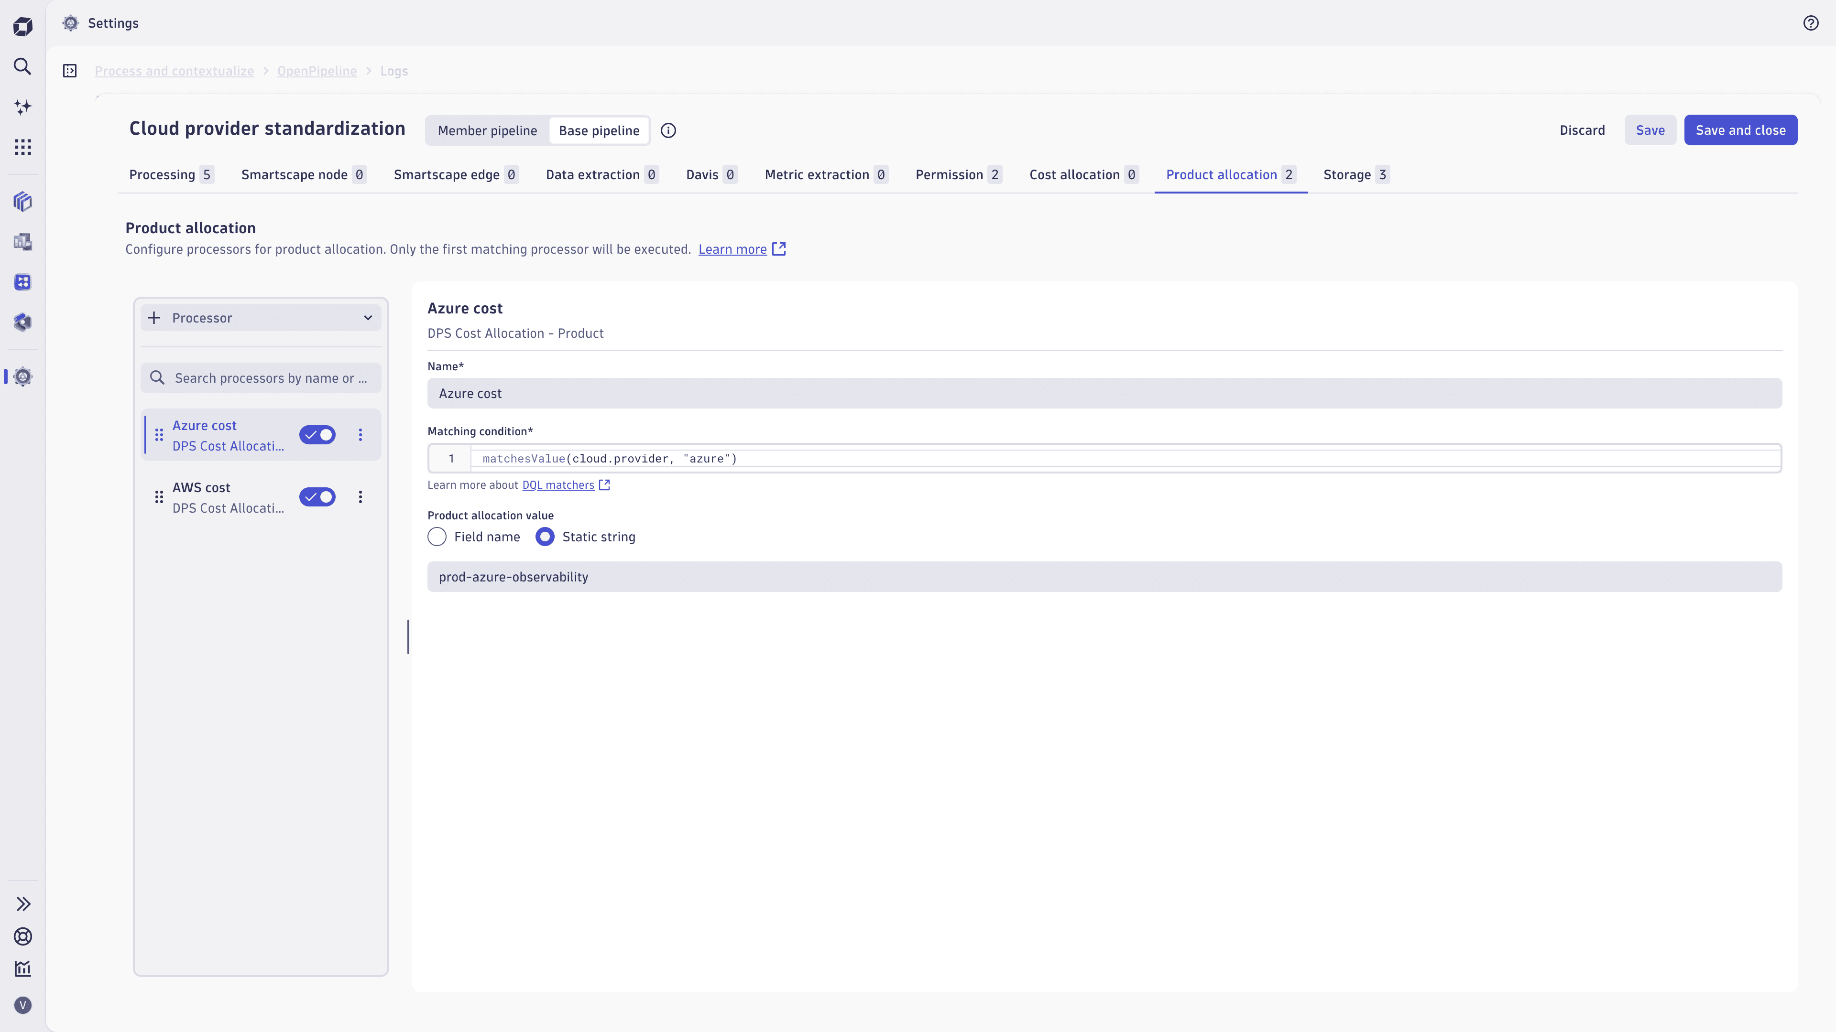Disable the AWS cost processor toggle
The image size is (1836, 1032).
coord(317,497)
